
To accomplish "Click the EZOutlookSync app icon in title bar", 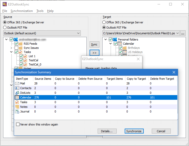I will [5, 4].
